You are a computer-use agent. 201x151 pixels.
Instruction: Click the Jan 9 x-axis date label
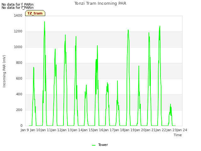pos(25,130)
